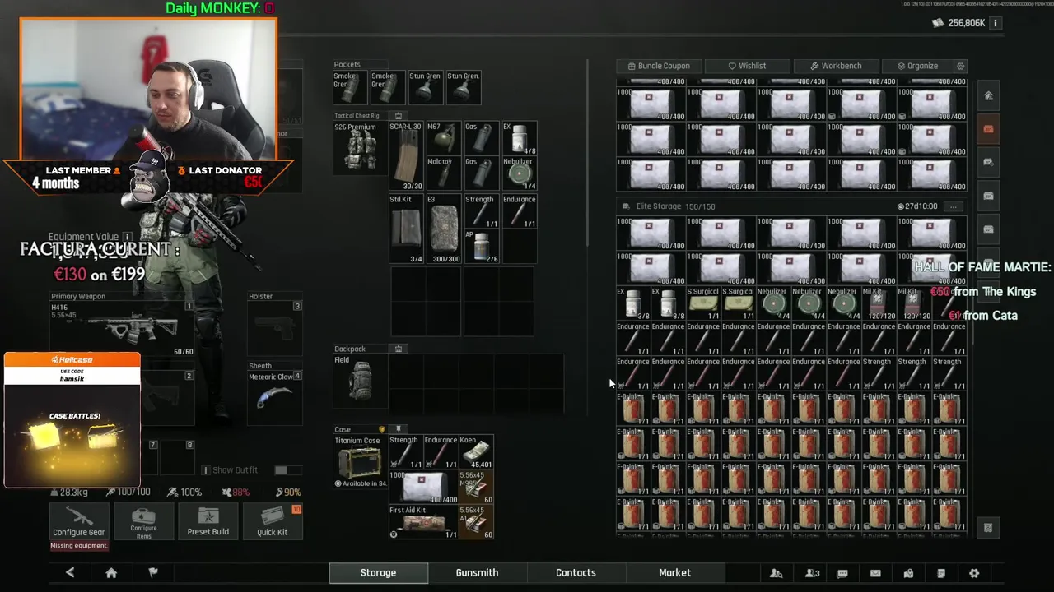
Task: Open organize settings gear icon
Action: (960, 66)
